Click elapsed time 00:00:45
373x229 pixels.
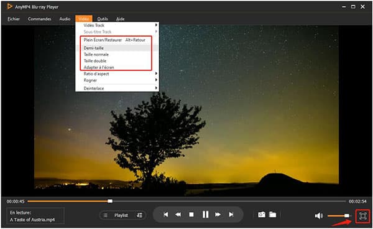click(16, 202)
